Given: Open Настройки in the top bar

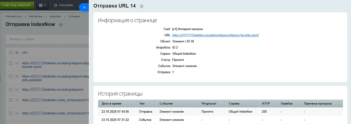Looking at the screenshot, I should 63,5.
